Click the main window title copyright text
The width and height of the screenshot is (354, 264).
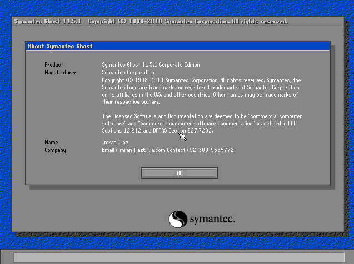point(188,22)
